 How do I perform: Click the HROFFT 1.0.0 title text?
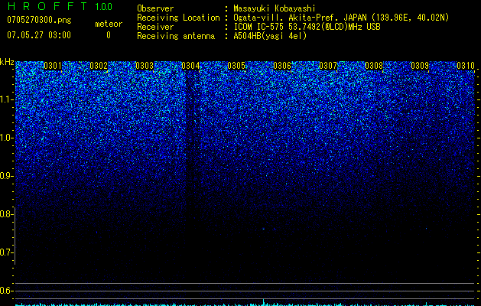[x=60, y=6]
